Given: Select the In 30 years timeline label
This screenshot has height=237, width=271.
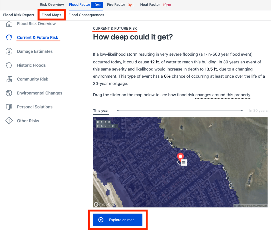Looking at the screenshot, I should (x=258, y=111).
